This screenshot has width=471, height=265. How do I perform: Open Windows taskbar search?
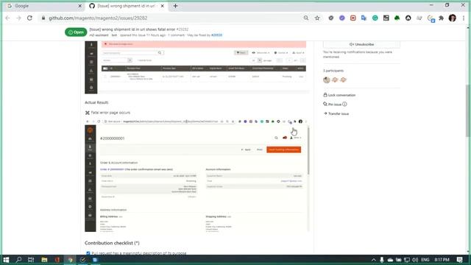tap(18, 260)
